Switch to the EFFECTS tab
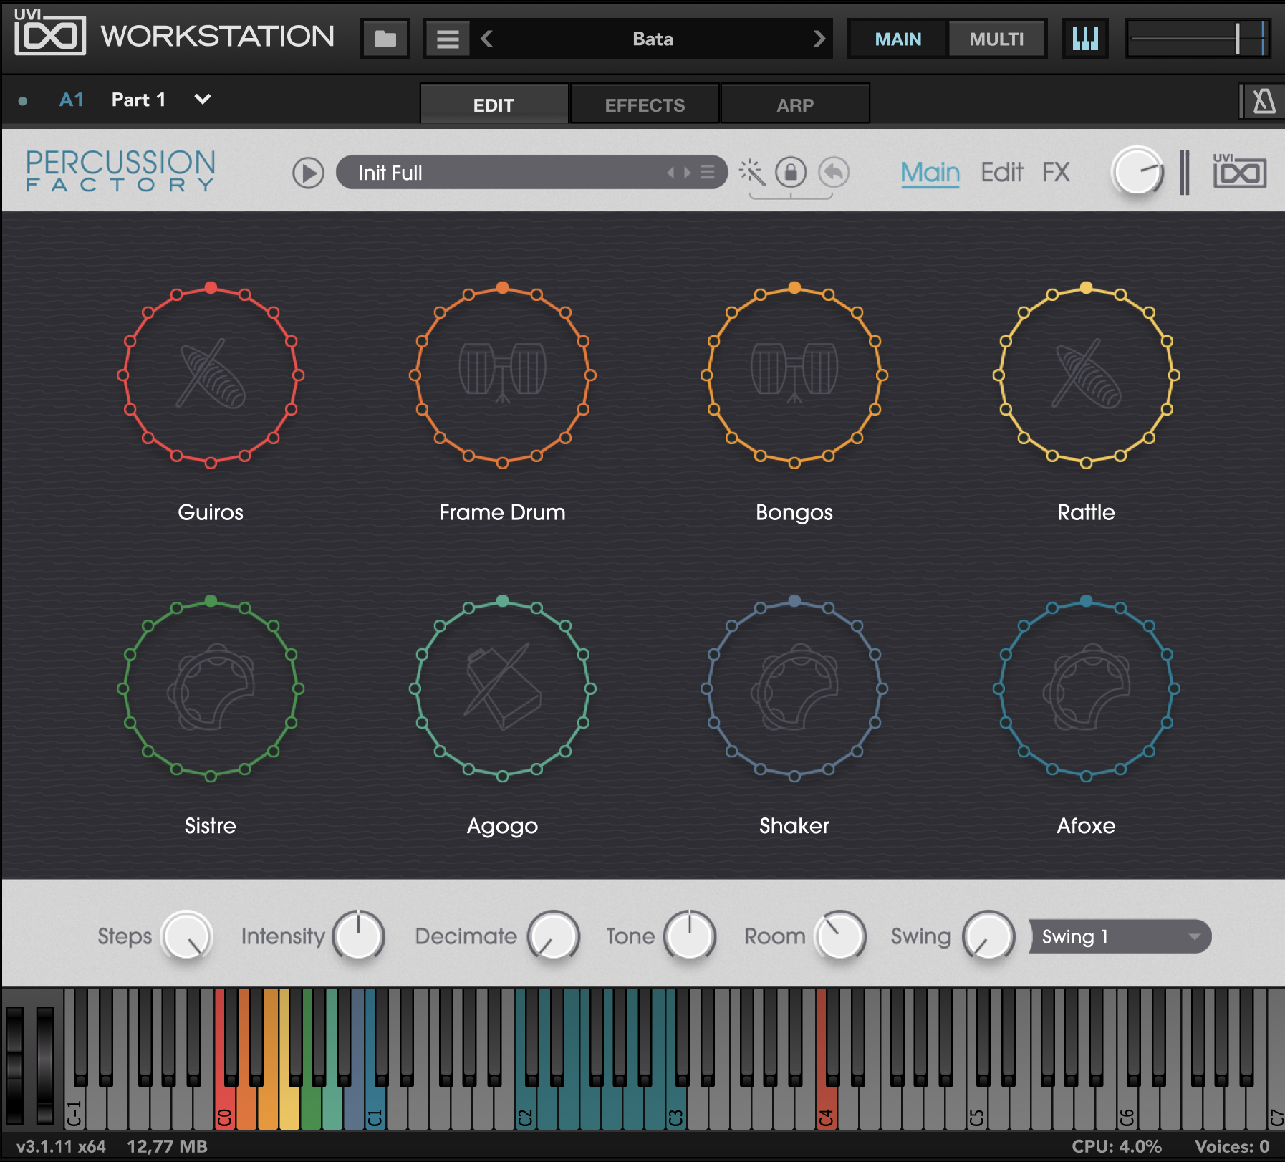 coord(645,105)
